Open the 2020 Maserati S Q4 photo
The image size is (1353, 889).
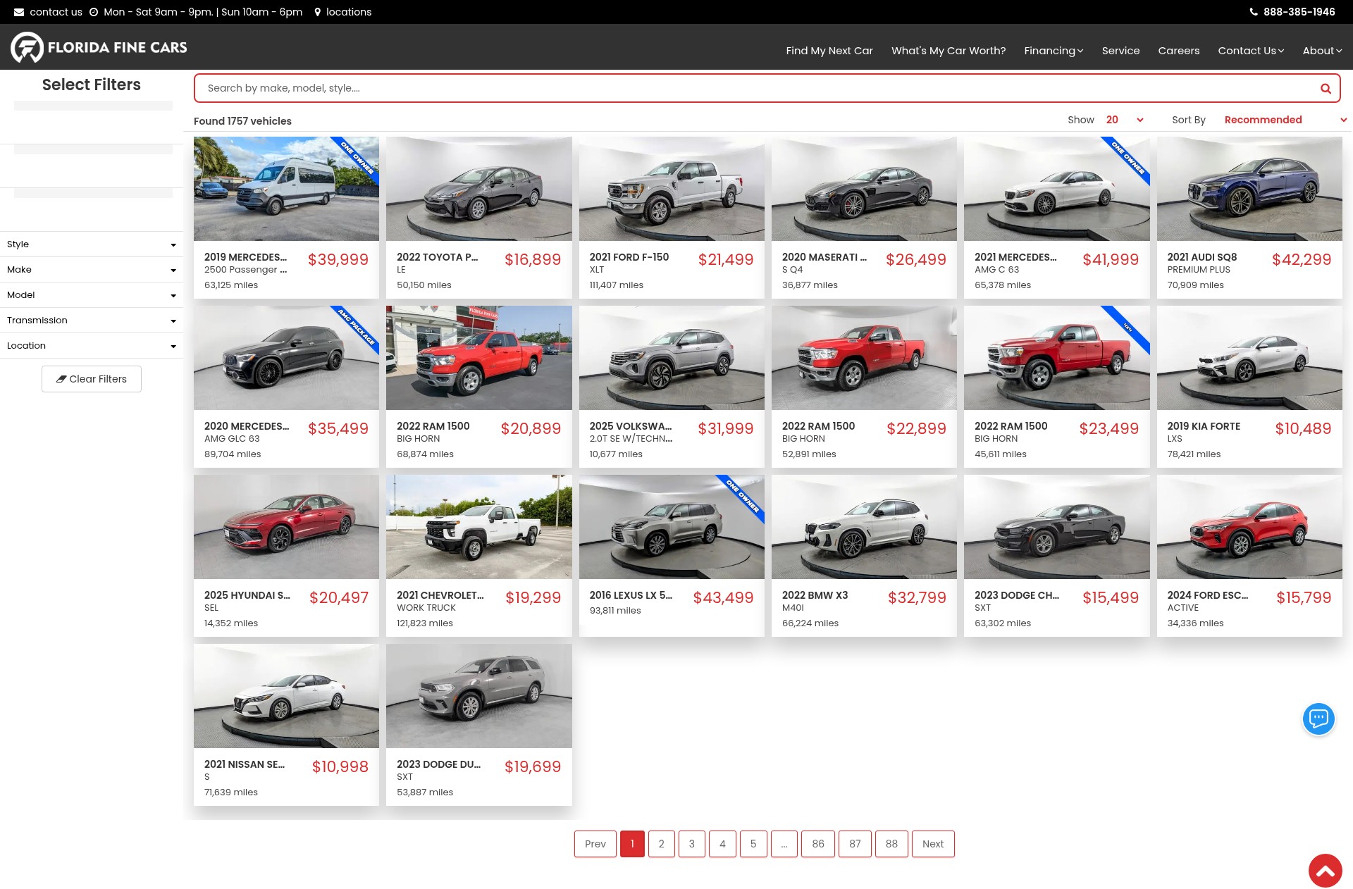[x=864, y=189]
